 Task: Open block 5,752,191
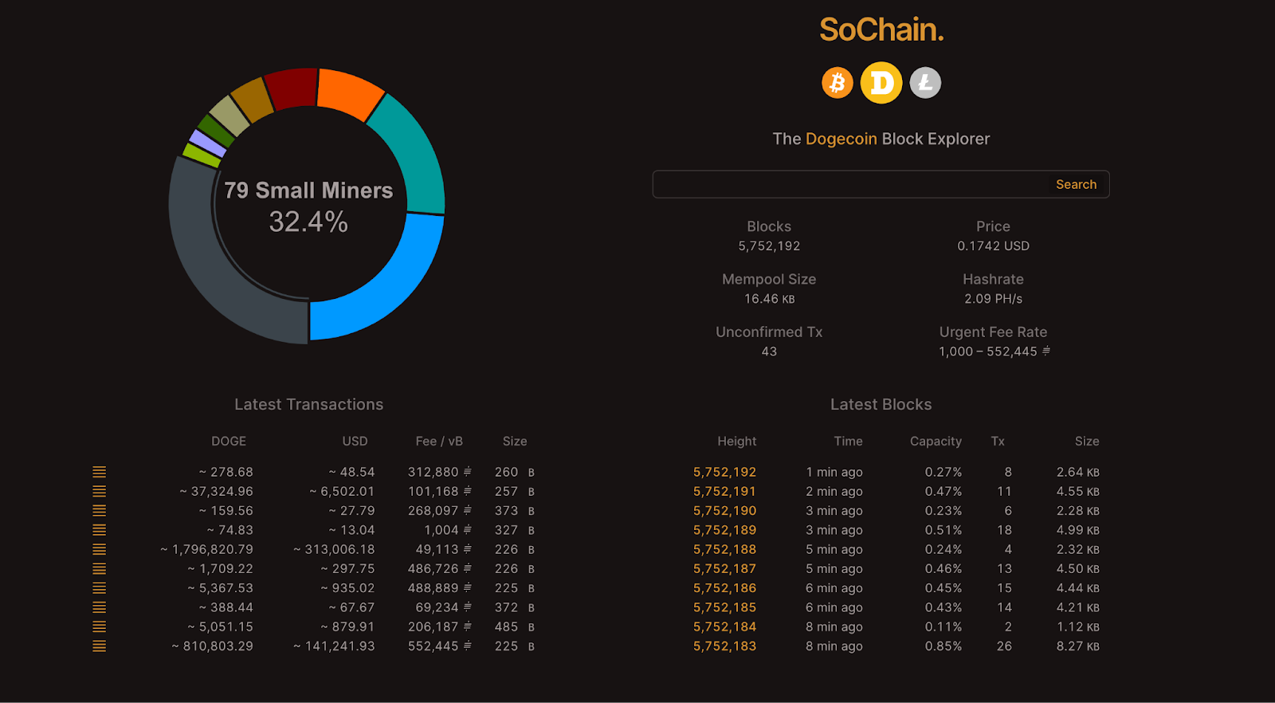point(724,491)
